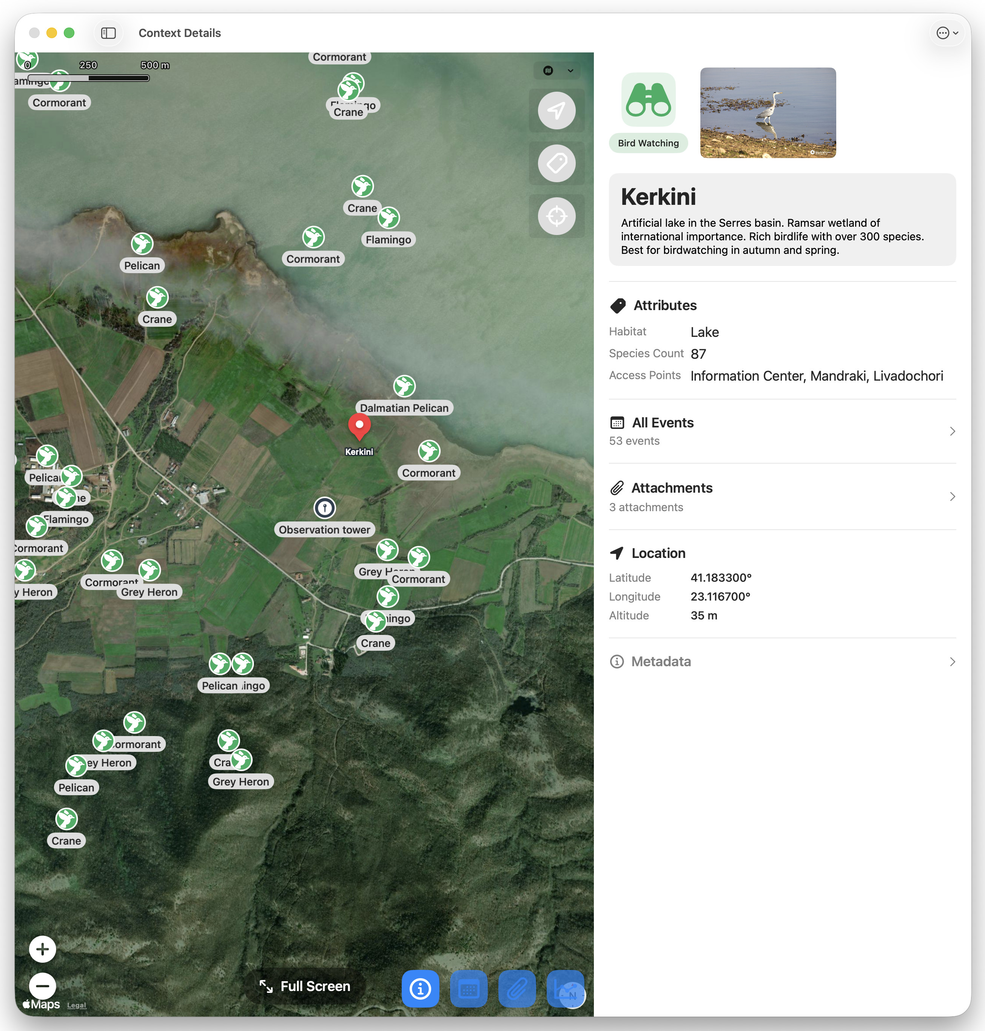Expand the Metadata section
The height and width of the screenshot is (1031, 985).
click(x=782, y=662)
